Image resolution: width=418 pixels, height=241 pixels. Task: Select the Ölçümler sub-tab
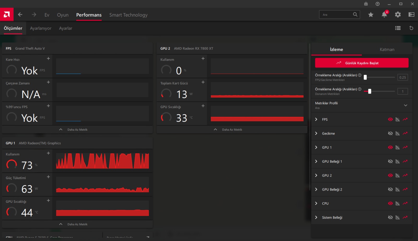click(x=13, y=28)
